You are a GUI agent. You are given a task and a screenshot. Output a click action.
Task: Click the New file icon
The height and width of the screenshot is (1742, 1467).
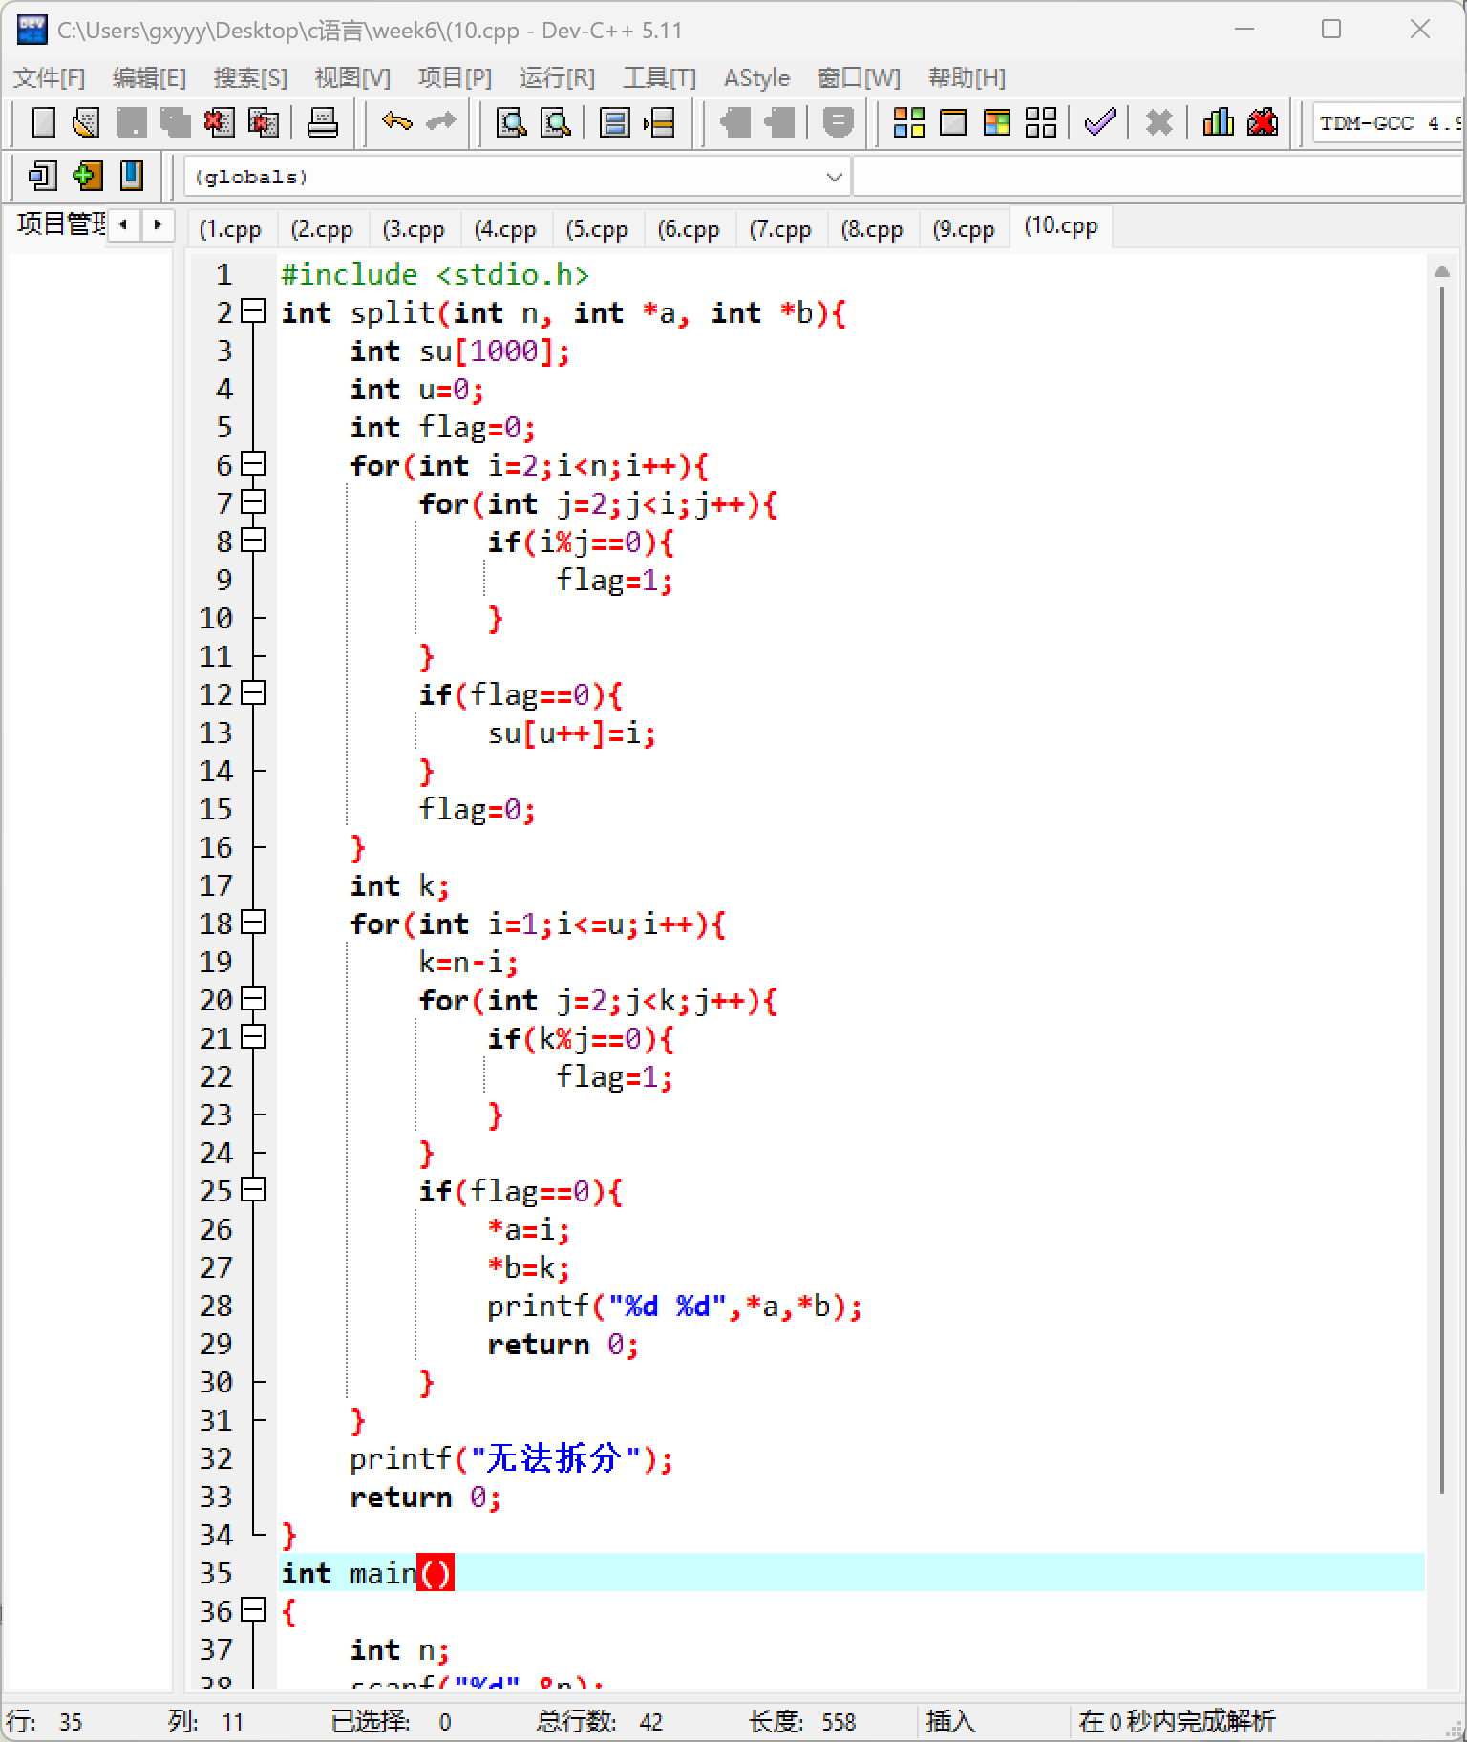tap(43, 122)
